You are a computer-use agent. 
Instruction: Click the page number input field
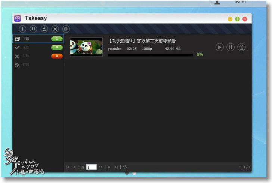tap(91, 167)
